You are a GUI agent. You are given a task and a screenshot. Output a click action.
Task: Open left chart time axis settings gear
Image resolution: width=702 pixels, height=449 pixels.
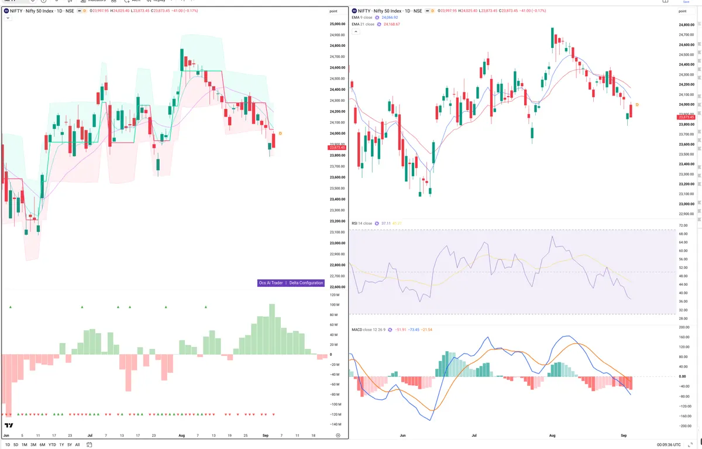338,436
